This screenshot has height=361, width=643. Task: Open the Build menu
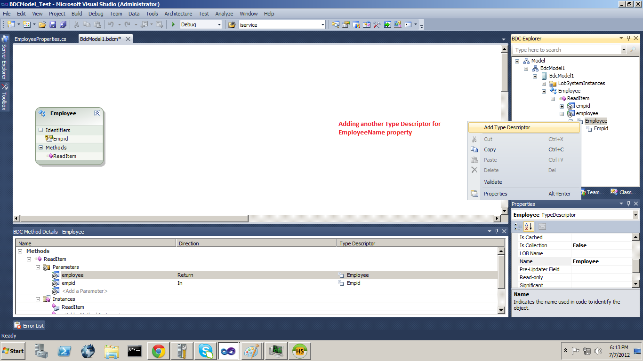(x=77, y=14)
